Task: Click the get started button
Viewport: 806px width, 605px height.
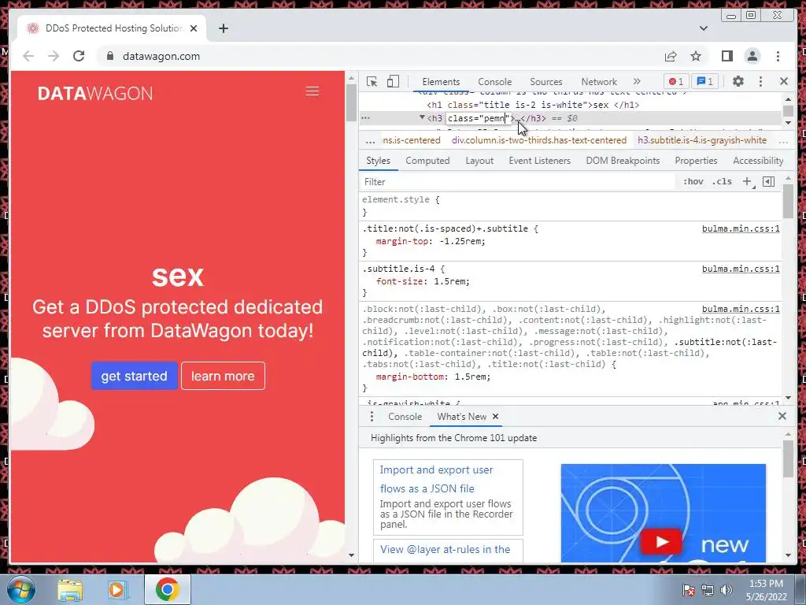Action: (x=134, y=376)
